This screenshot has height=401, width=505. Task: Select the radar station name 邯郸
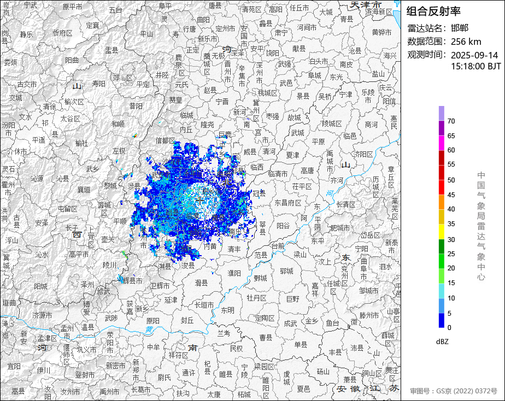pyautogui.click(x=460, y=28)
